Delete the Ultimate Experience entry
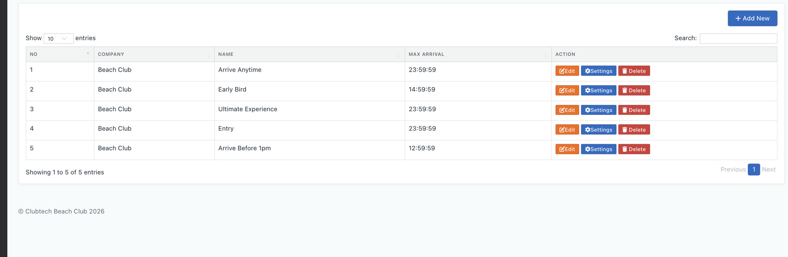Screen dimensions: 788x257 [634, 110]
